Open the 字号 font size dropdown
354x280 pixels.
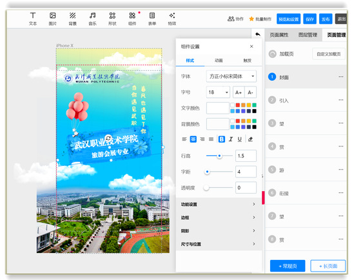pyautogui.click(x=218, y=92)
